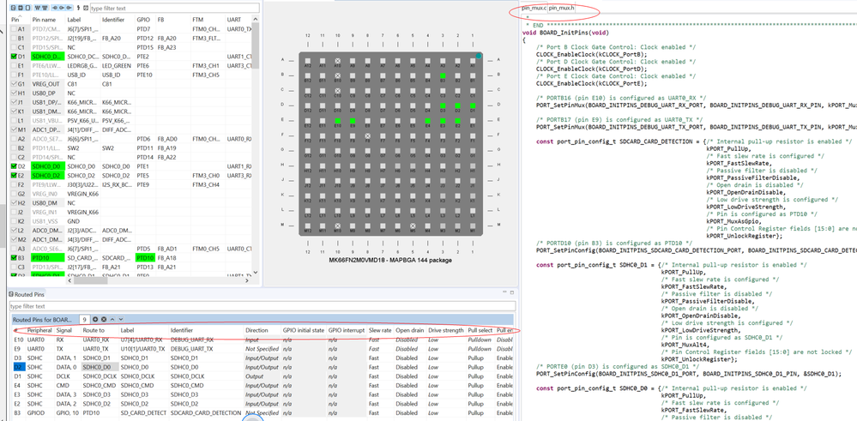Click the Routed Pins filter text field

click(x=129, y=306)
